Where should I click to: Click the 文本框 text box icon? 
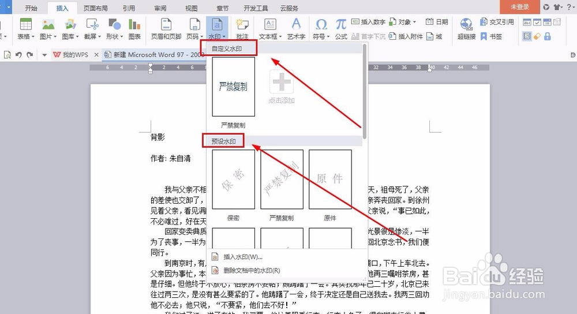(x=269, y=24)
